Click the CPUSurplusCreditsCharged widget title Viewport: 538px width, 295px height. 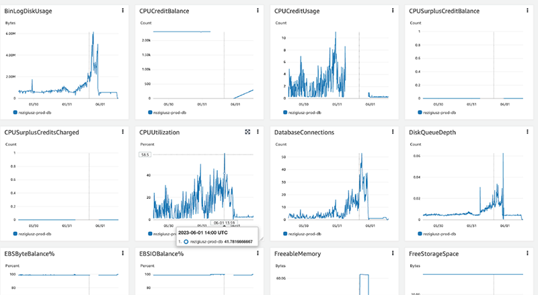tap(42, 132)
